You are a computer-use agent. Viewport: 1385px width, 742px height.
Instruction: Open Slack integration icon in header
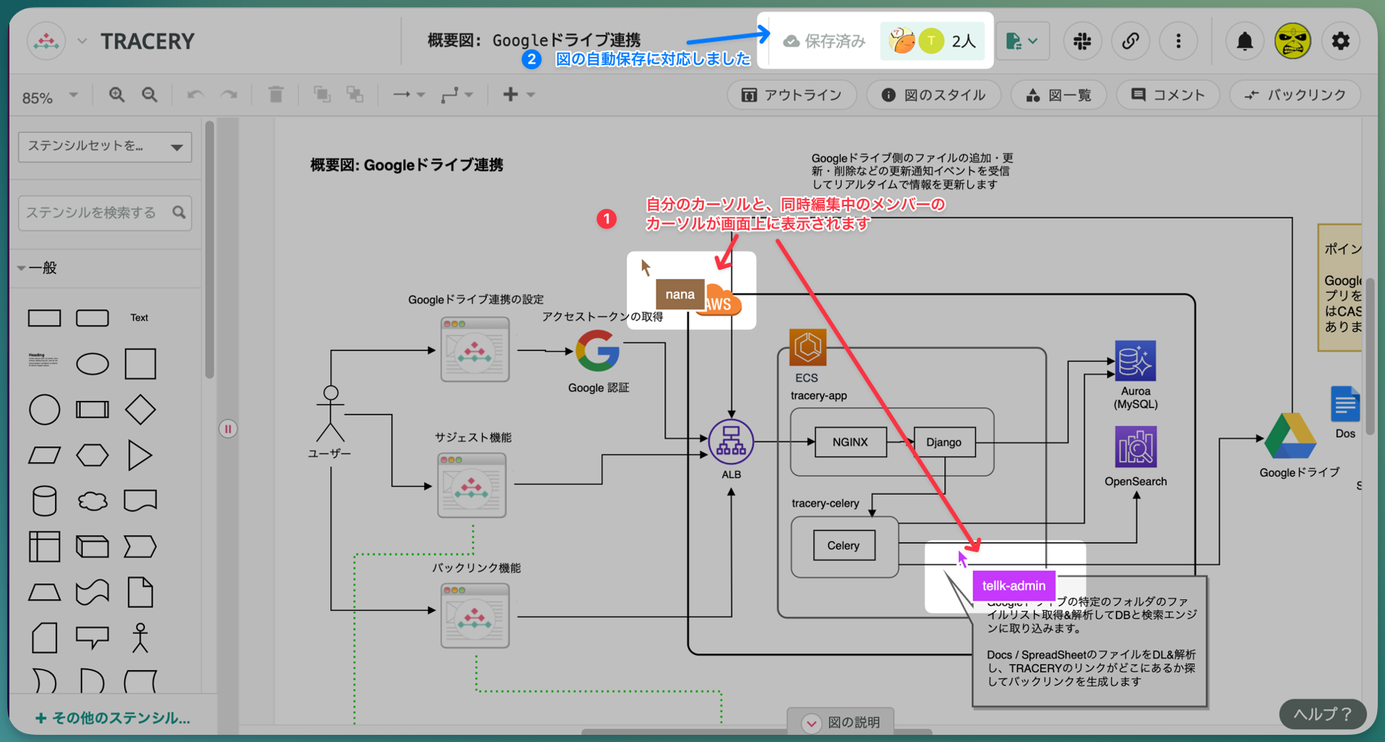point(1082,41)
